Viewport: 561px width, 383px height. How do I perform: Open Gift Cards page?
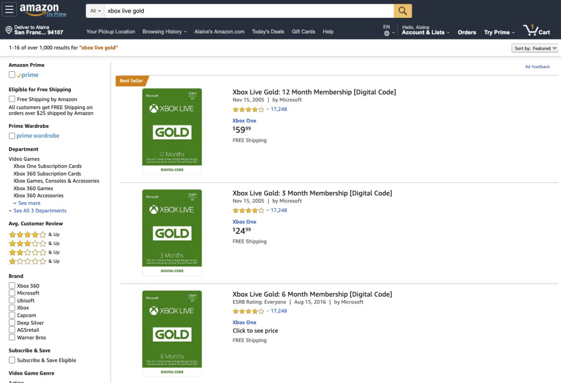(x=303, y=31)
